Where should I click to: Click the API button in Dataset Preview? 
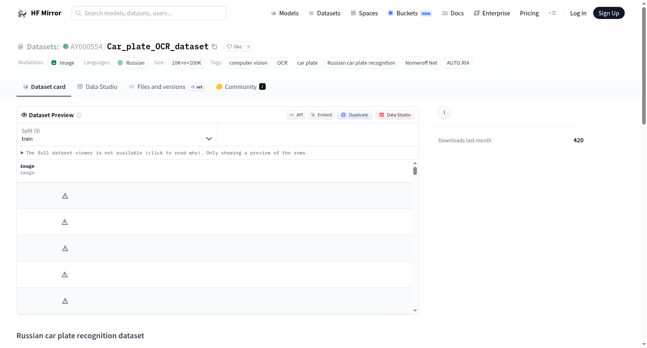click(296, 115)
